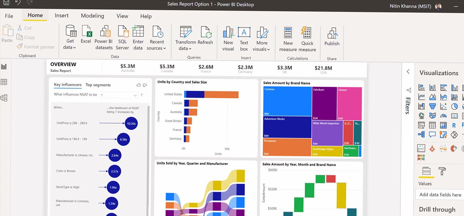Screen dimensions: 464x216
Task: Open the NSAT value dropdown
Action: [119, 95]
